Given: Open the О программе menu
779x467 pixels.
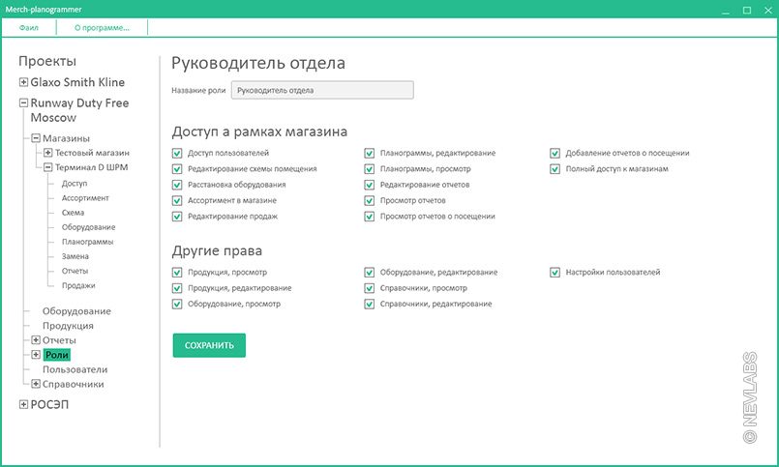Looking at the screenshot, I should [102, 28].
